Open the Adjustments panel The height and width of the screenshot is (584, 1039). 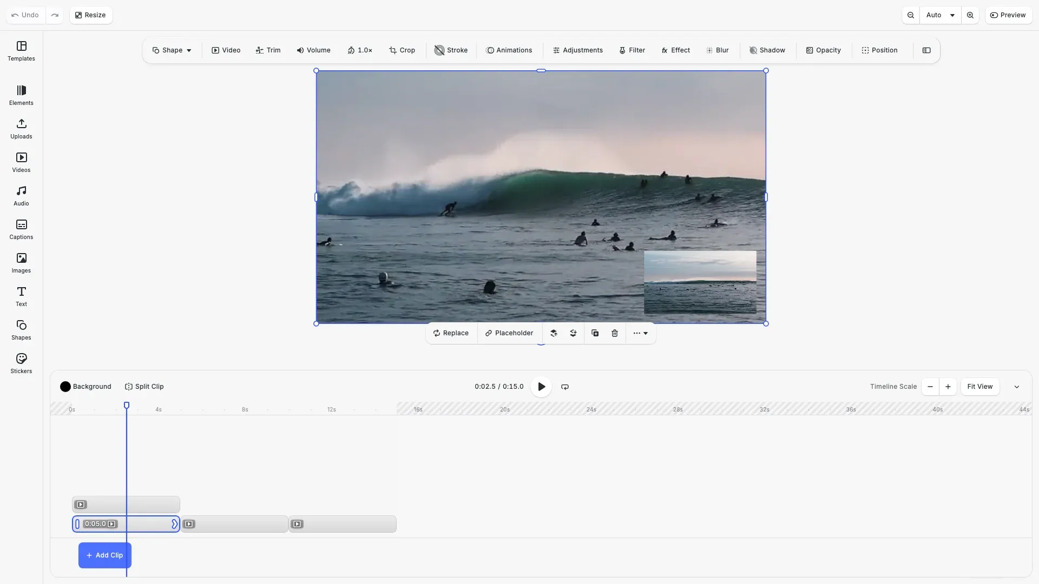coord(577,50)
